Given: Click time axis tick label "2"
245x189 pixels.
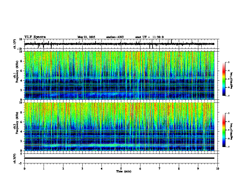Looking at the screenshot, I should pos(63,169).
